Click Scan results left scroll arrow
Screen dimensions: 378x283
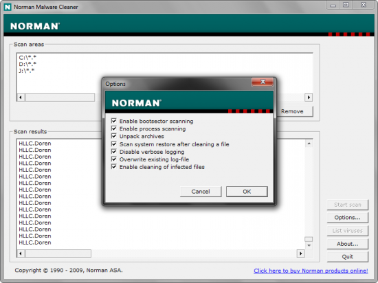click(21, 253)
